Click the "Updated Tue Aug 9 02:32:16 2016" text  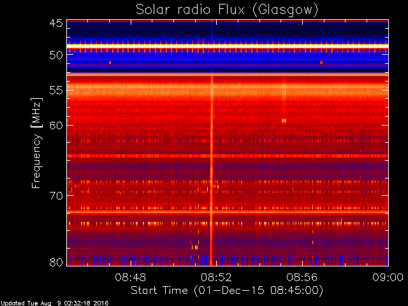[54, 303]
